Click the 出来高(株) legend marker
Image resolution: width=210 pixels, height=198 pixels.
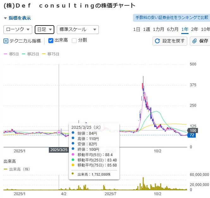coord(5,169)
